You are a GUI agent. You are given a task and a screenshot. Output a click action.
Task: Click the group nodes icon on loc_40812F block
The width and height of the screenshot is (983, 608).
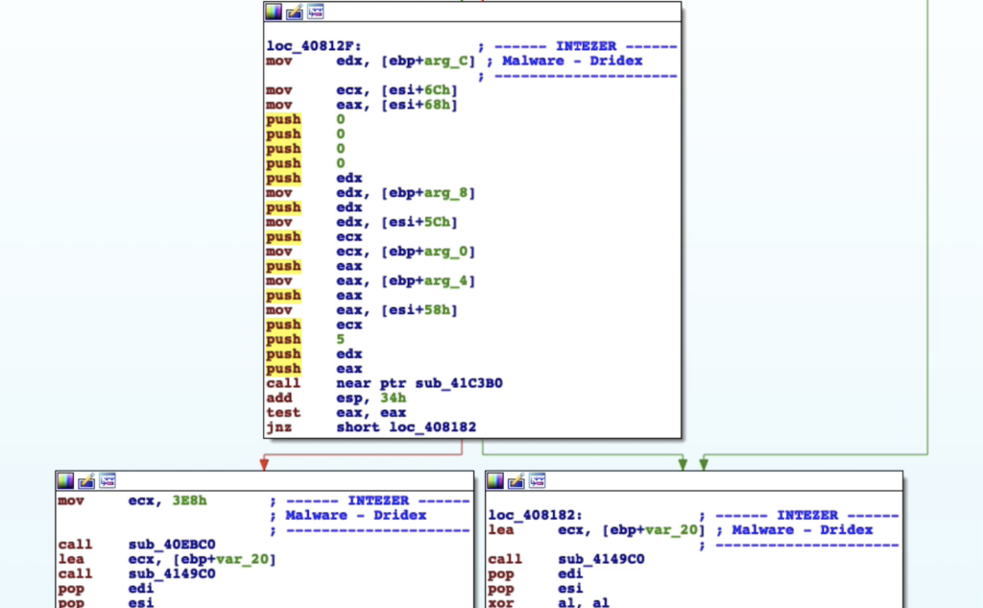pos(315,12)
